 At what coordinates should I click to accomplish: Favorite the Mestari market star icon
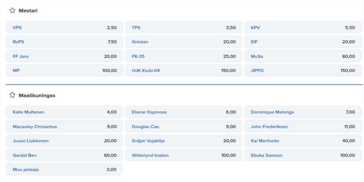coord(12,10)
